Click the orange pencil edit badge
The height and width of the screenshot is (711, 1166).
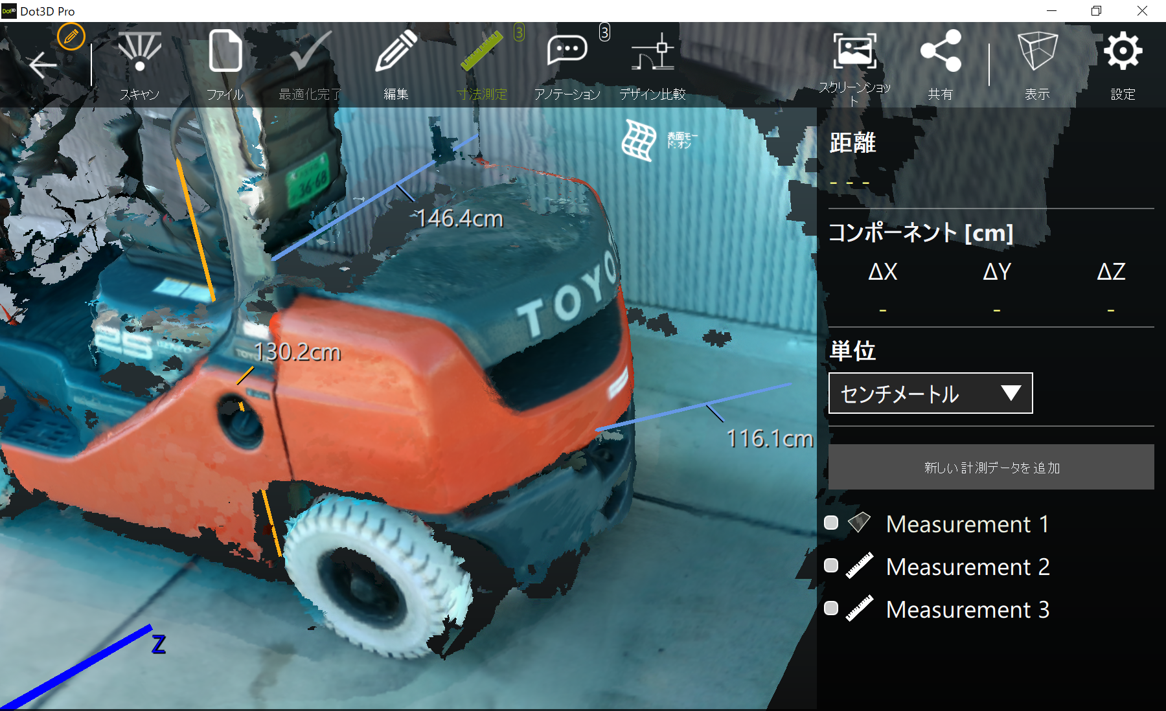[71, 36]
